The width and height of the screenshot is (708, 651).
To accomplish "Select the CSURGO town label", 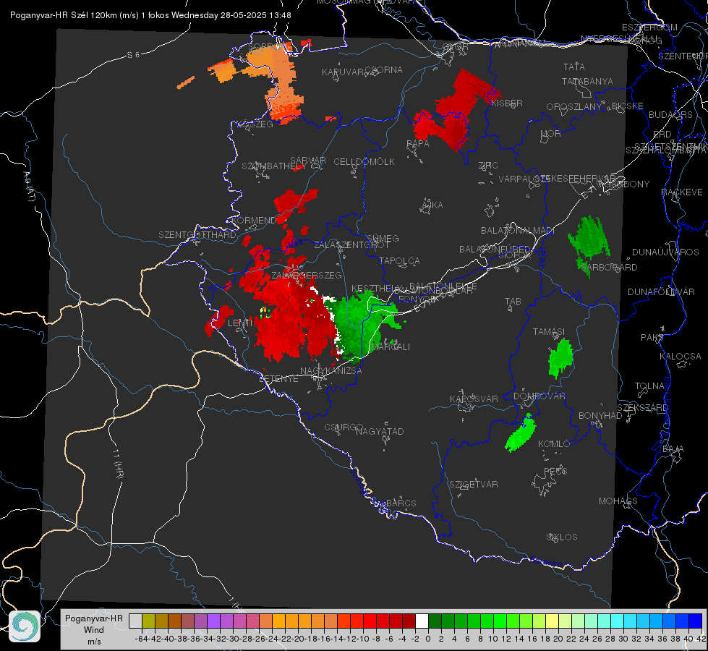I will [x=344, y=427].
